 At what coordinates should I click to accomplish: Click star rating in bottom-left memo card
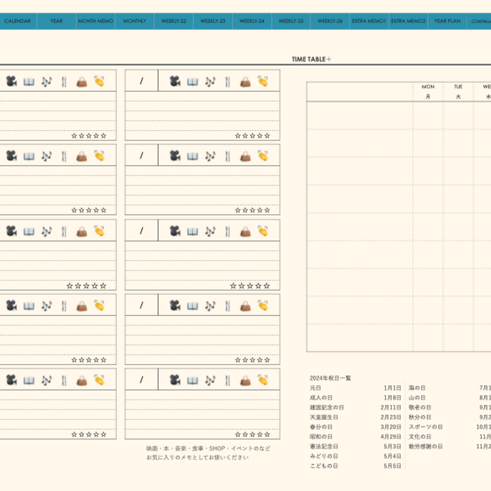[89, 434]
